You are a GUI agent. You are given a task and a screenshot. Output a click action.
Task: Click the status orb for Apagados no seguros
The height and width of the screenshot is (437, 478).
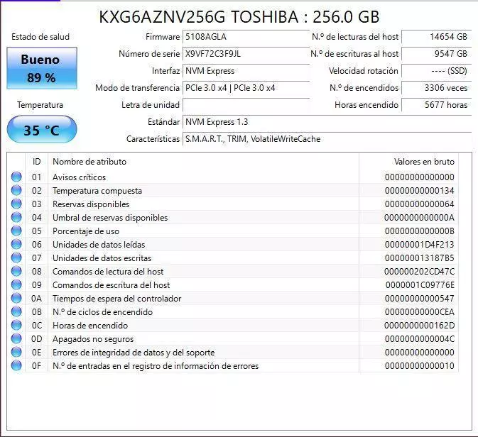pyautogui.click(x=16, y=338)
